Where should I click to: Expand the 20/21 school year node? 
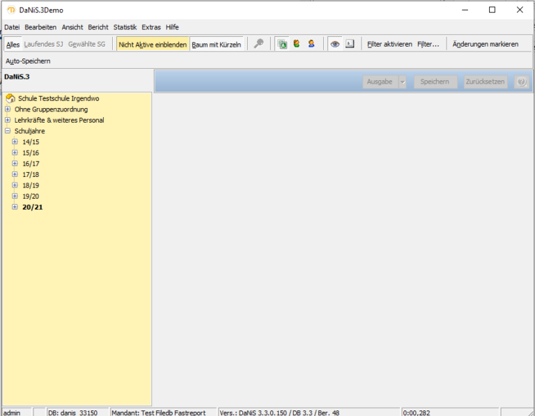15,207
